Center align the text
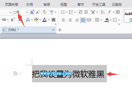The width and height of the screenshot is (132, 110). coord(70,20)
